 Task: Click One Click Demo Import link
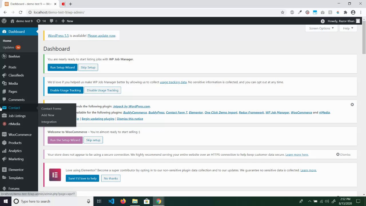pos(221,112)
